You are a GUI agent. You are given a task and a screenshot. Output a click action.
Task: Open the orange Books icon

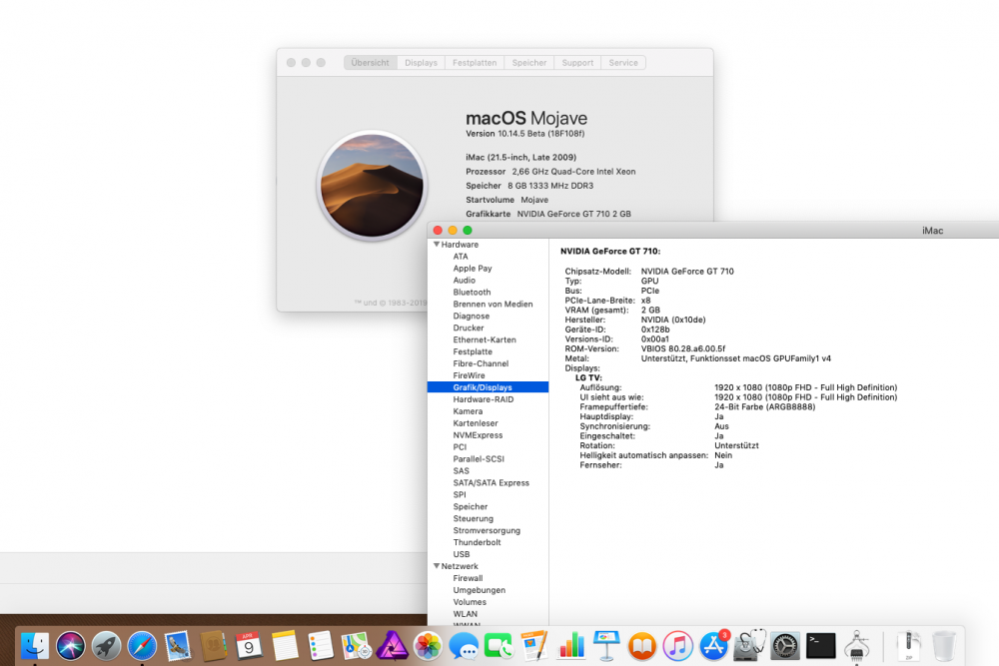pyautogui.click(x=642, y=646)
